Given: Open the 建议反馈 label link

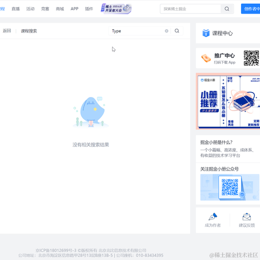Looking at the screenshot, I should [246, 225].
